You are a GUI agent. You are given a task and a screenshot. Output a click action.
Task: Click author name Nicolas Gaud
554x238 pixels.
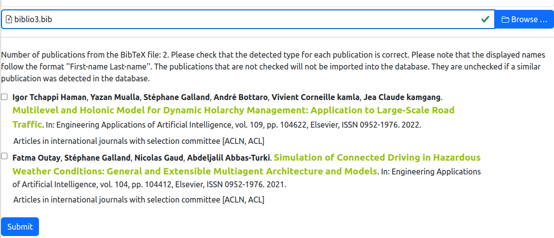159,158
